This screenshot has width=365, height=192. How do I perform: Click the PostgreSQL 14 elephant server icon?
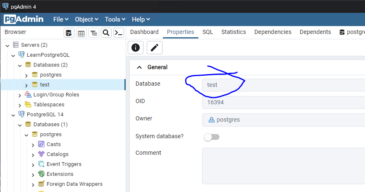(21, 114)
